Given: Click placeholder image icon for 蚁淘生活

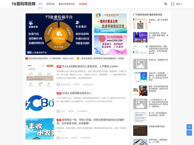Looking at the screenshot, I should 140,64.
